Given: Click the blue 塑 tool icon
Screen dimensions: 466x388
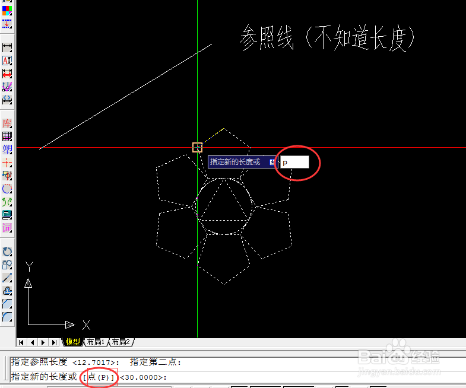Looking at the screenshot, I should 7,150.
